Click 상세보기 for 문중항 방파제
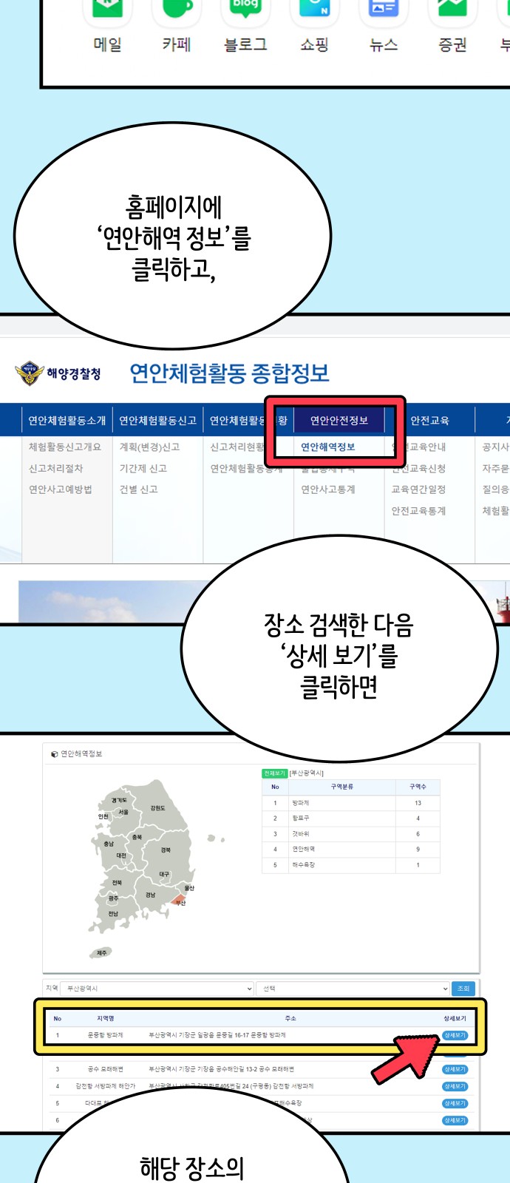Image resolution: width=510 pixels, height=1183 pixels. click(x=455, y=1035)
